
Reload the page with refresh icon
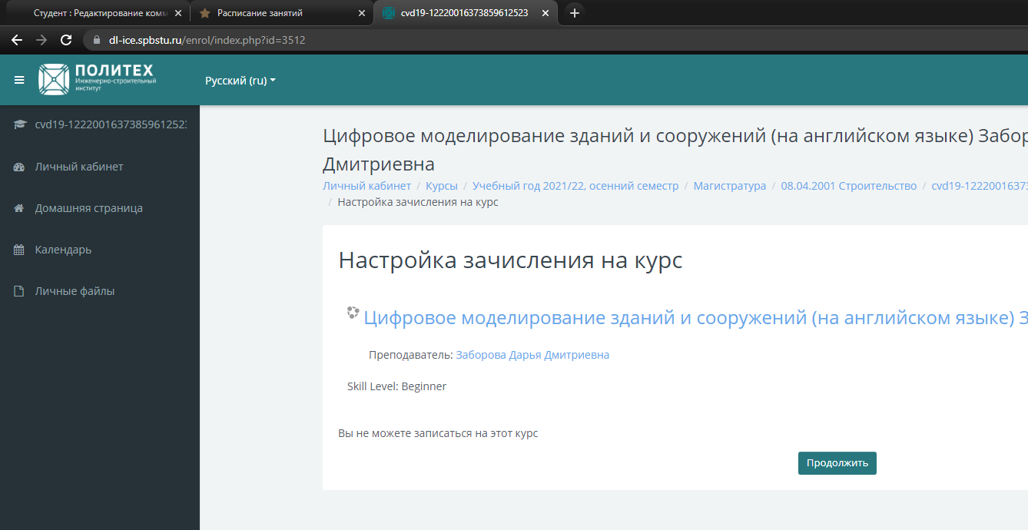(x=66, y=40)
